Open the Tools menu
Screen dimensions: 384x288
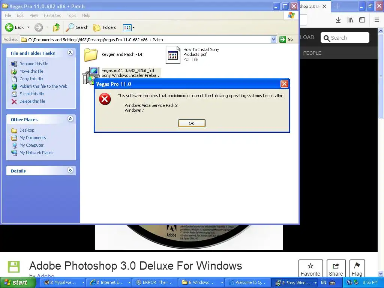tap(72, 15)
